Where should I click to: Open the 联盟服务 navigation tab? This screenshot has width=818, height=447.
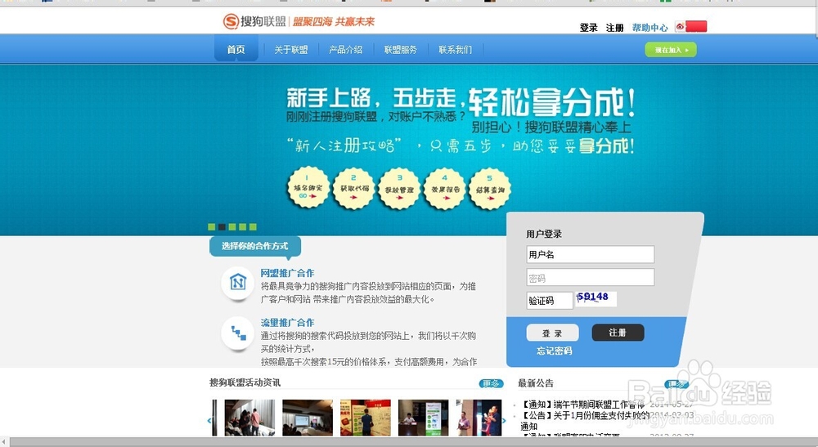coord(400,50)
